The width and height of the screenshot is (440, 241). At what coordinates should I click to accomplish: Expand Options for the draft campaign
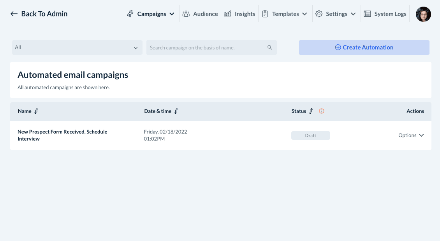click(411, 135)
